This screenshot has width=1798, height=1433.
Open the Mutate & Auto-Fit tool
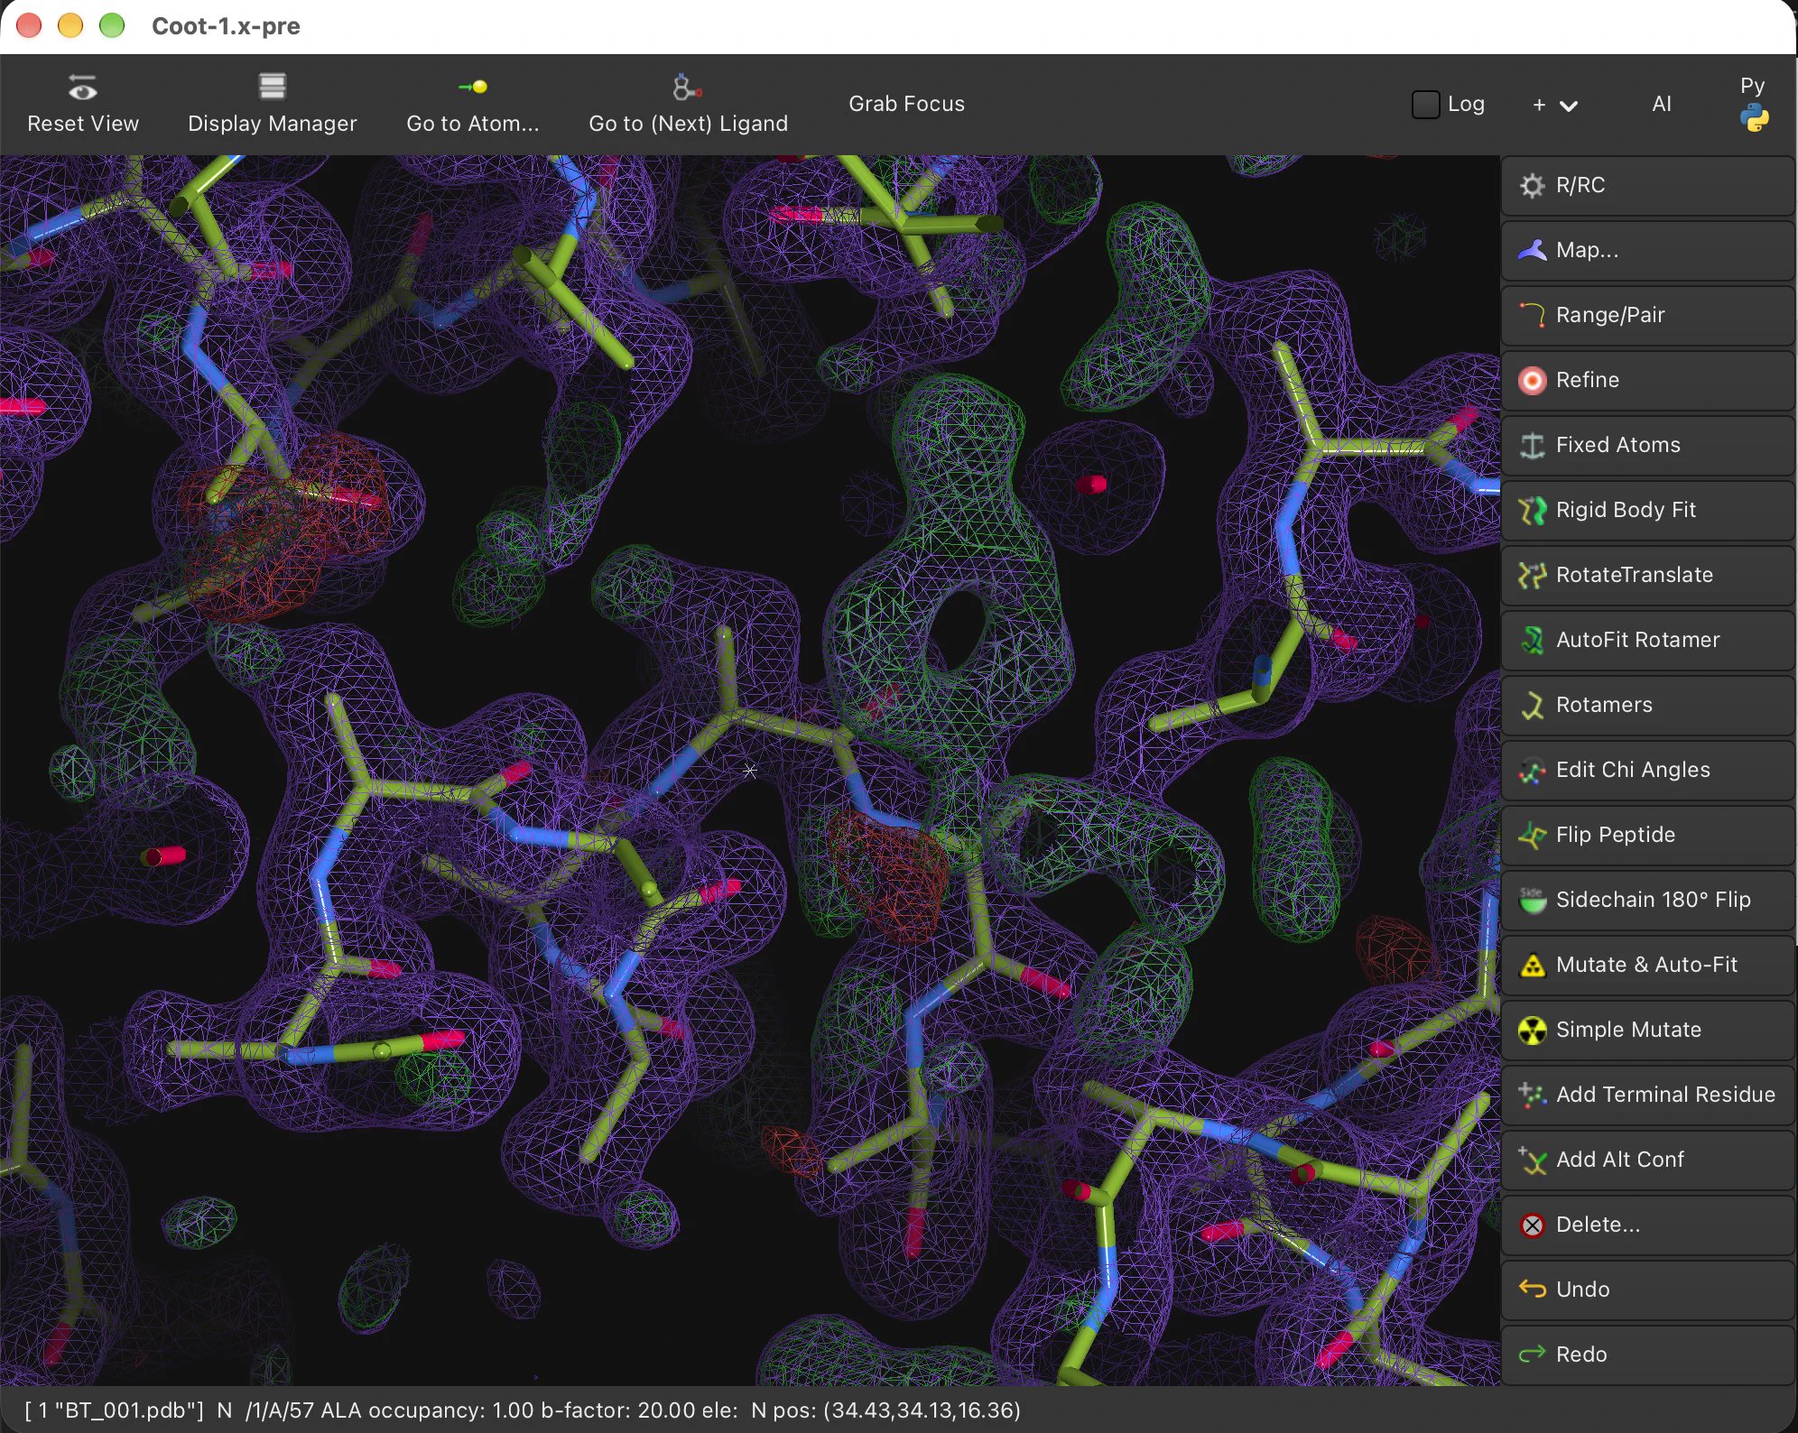click(1647, 965)
